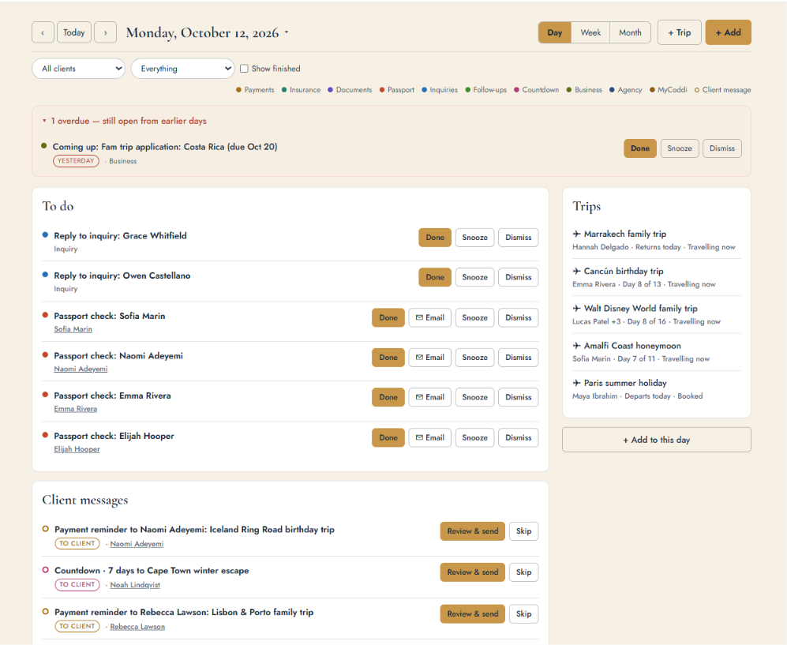Mark Elijah Hooper passport check done

click(x=388, y=437)
